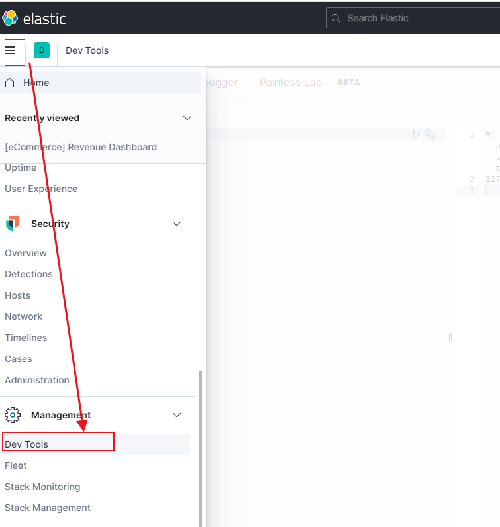
Task: Open Security Administration
Action: click(x=37, y=380)
